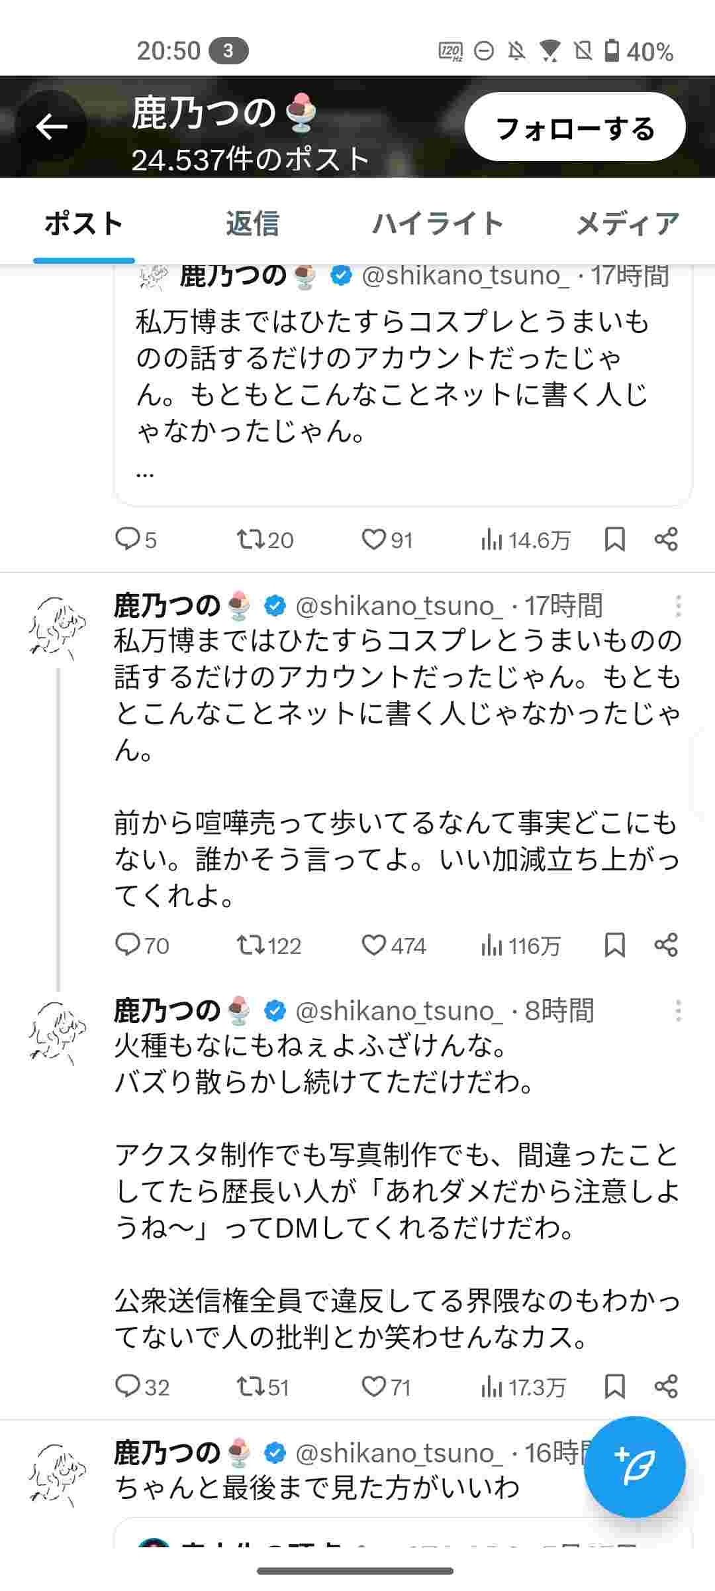Like the post with 474 likes
The height and width of the screenshot is (1591, 715).
pyautogui.click(x=374, y=945)
